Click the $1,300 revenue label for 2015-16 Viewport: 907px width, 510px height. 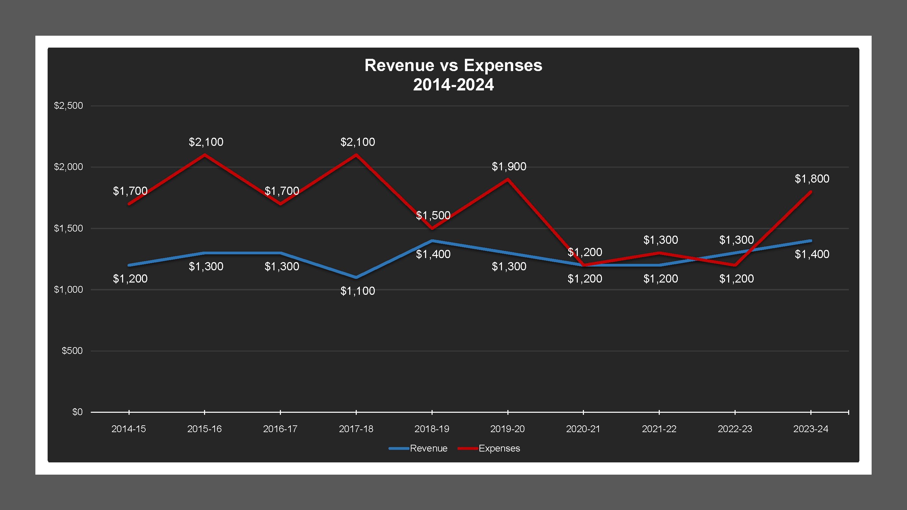[206, 267]
